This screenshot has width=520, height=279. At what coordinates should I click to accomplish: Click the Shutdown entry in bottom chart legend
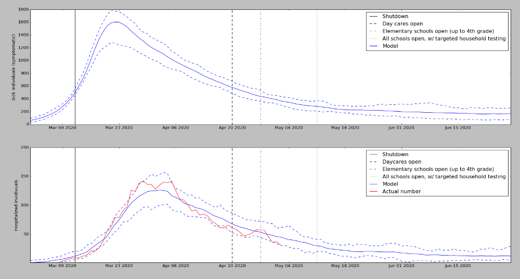pos(395,154)
